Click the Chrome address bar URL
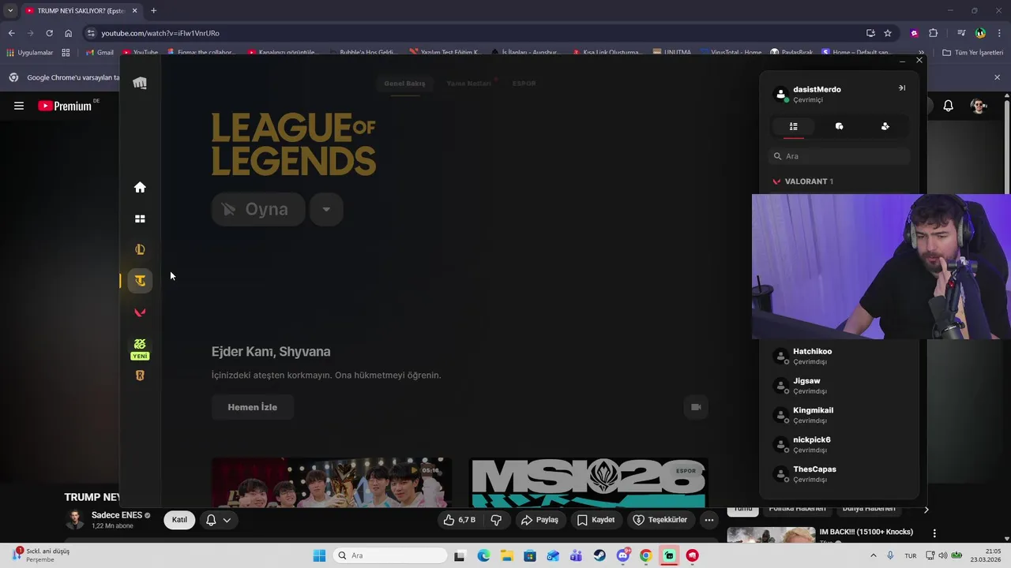Viewport: 1011px width, 568px height. point(160,33)
